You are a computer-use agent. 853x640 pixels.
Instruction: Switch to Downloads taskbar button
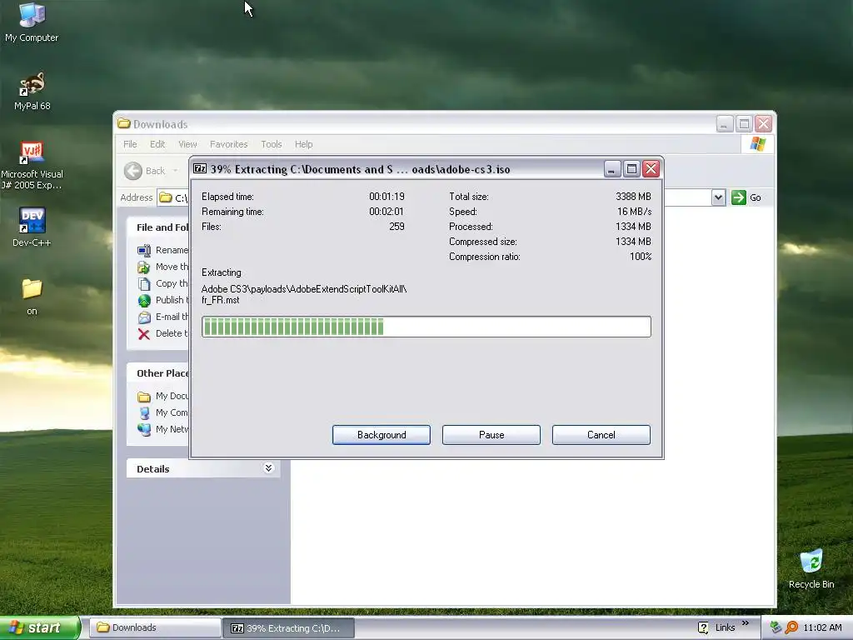(154, 628)
